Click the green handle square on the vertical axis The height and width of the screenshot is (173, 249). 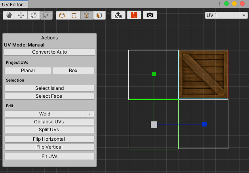click(x=154, y=74)
